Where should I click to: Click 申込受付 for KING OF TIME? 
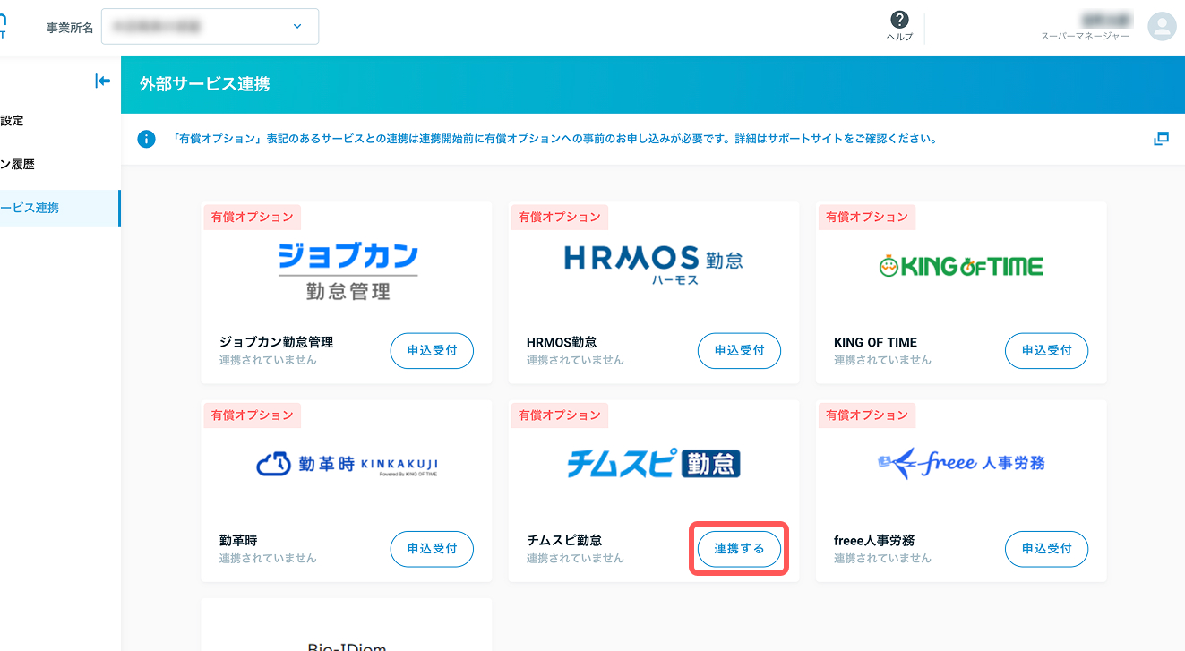[x=1046, y=350]
